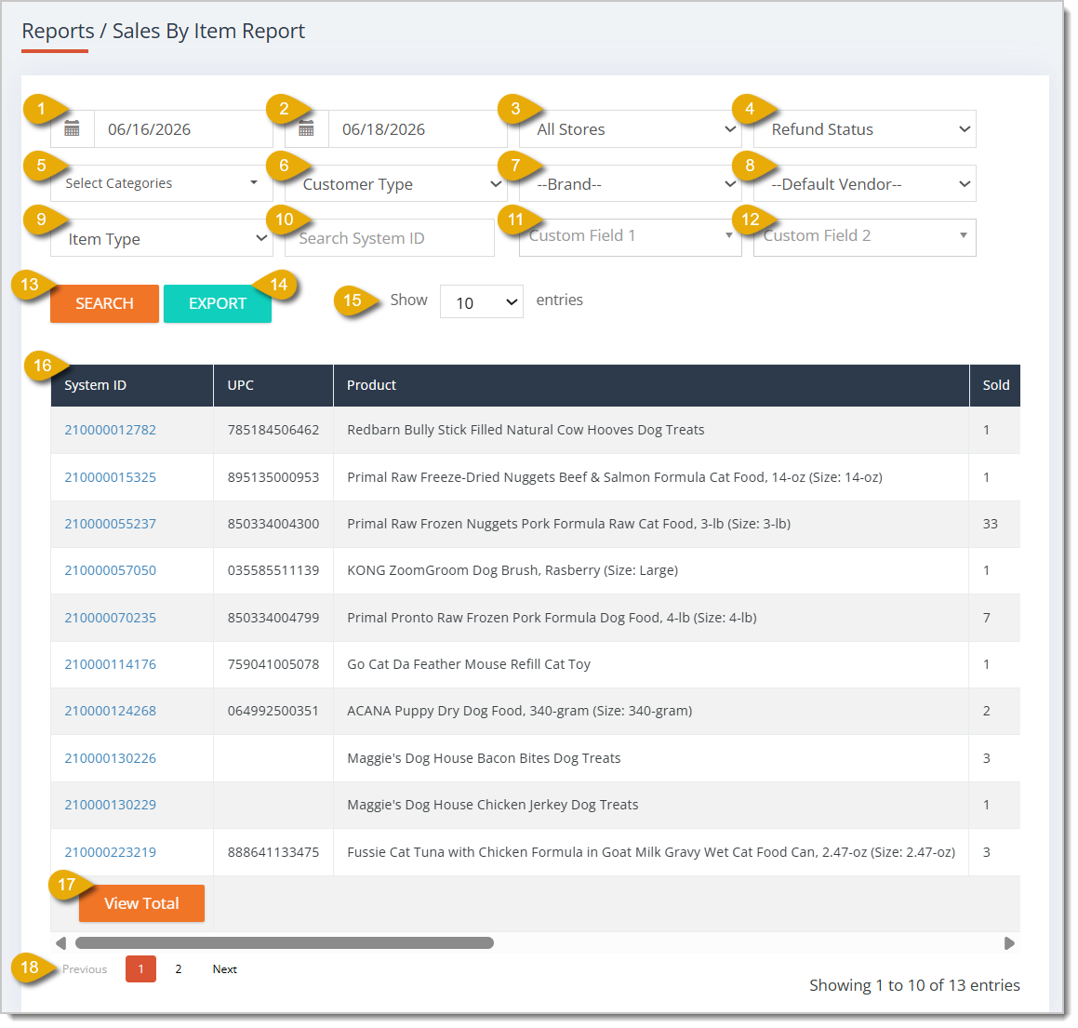This screenshot has height=1028, width=1078.
Task: Expand the Select Categories dropdown
Action: [x=162, y=183]
